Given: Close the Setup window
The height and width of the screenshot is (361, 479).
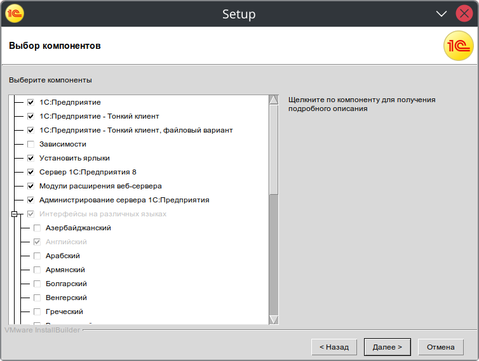Looking at the screenshot, I should (x=464, y=14).
